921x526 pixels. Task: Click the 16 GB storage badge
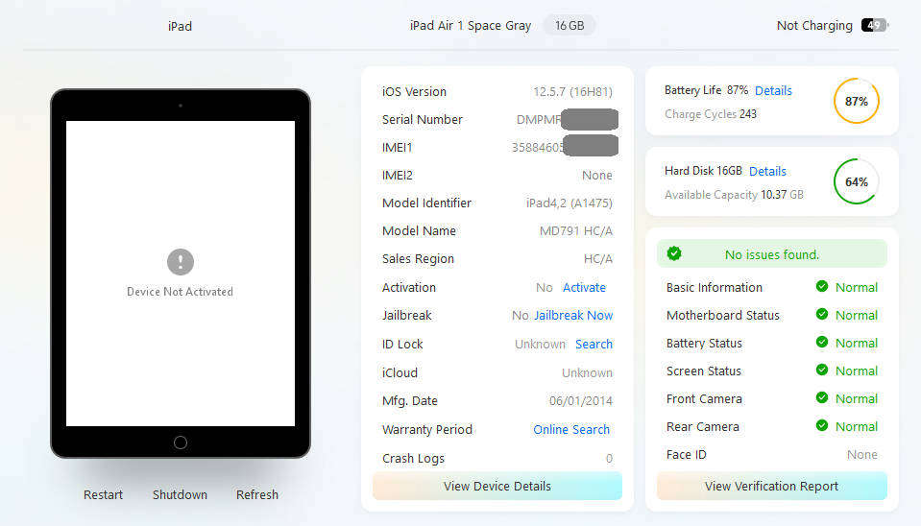pos(570,25)
